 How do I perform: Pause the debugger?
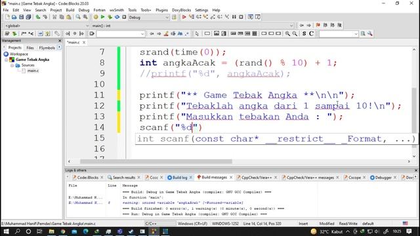pyautogui.click(x=234, y=17)
